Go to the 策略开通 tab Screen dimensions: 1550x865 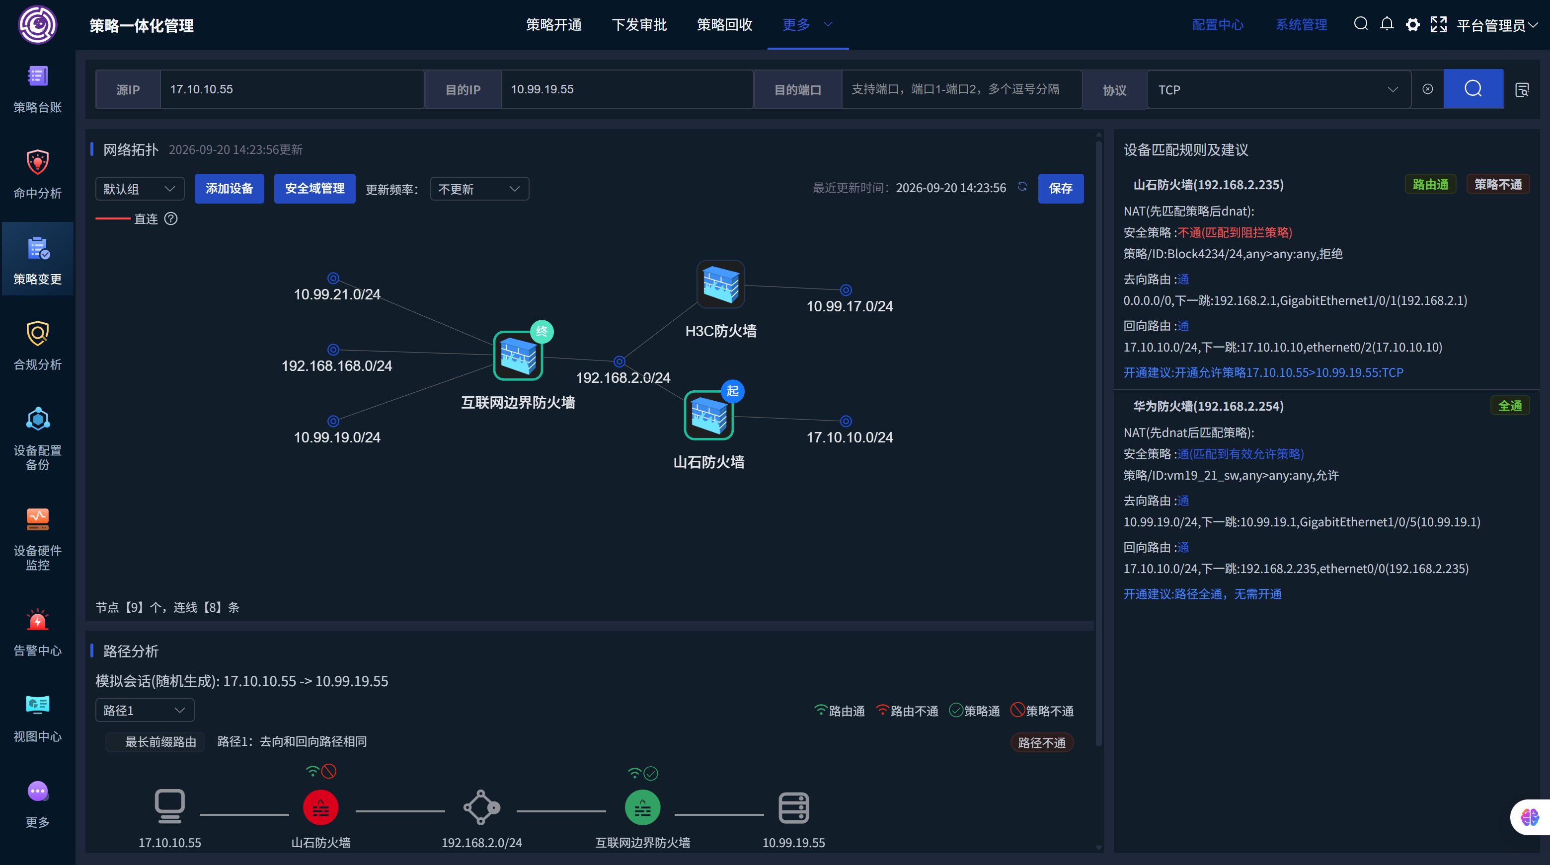click(x=553, y=25)
